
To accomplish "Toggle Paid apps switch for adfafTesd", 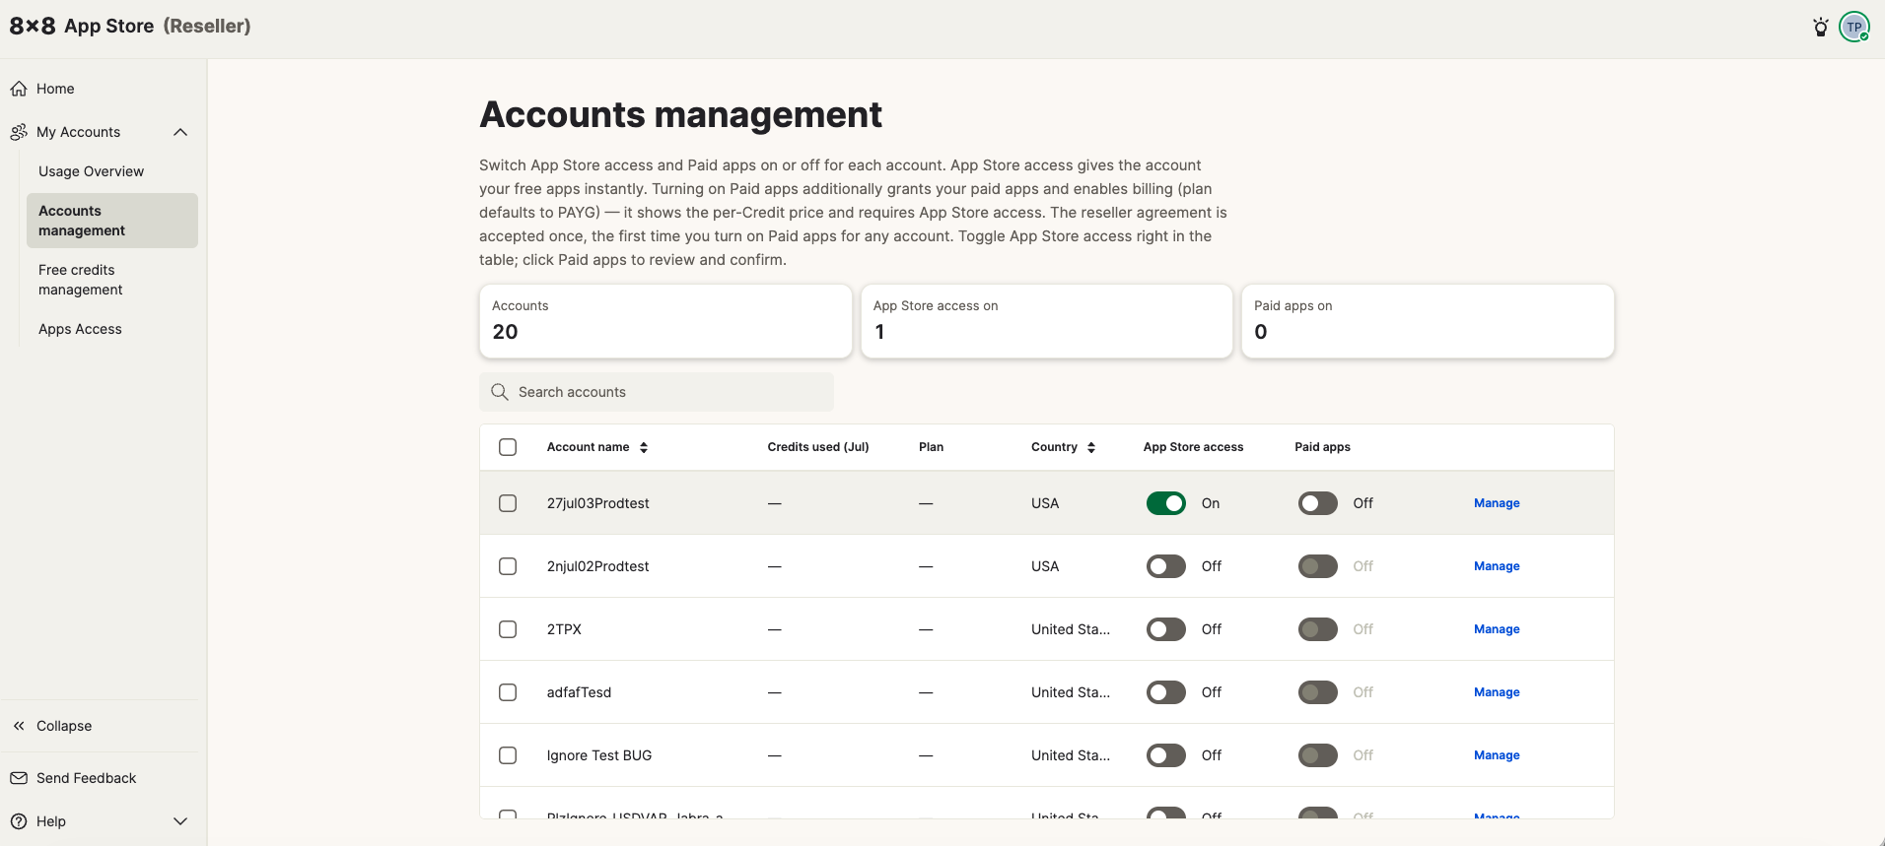I will pos(1317,692).
